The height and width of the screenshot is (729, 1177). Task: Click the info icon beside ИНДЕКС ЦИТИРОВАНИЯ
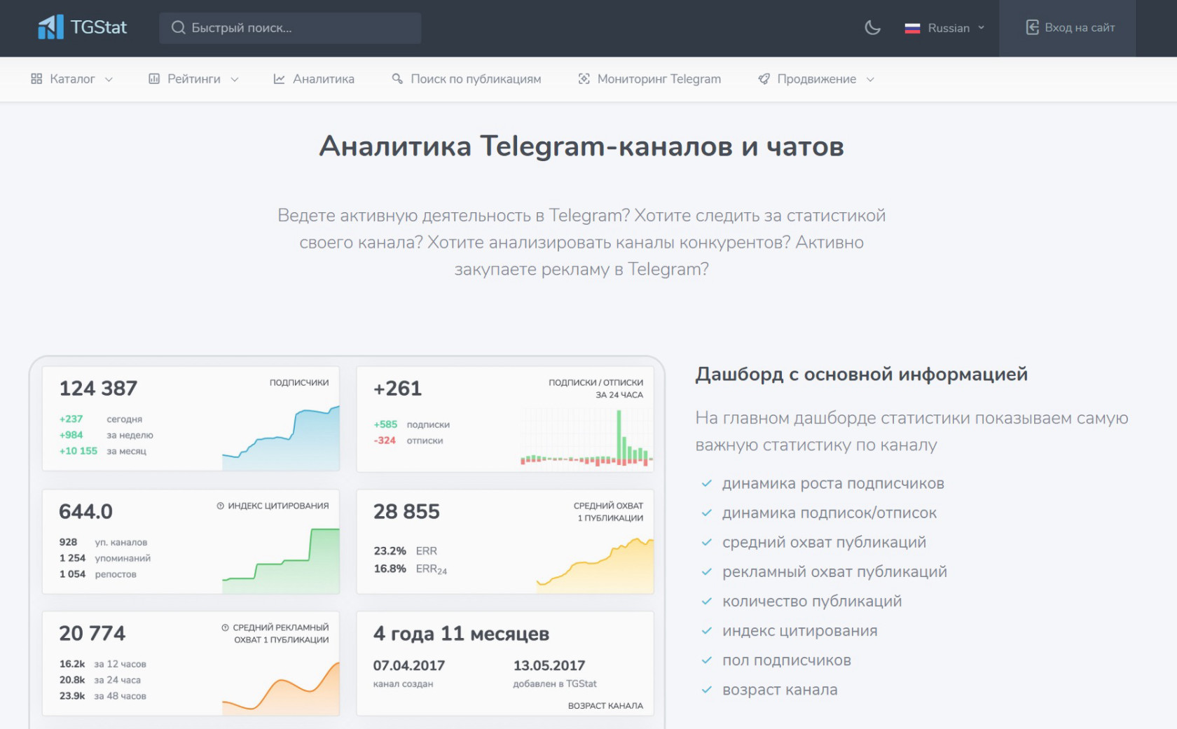(220, 506)
